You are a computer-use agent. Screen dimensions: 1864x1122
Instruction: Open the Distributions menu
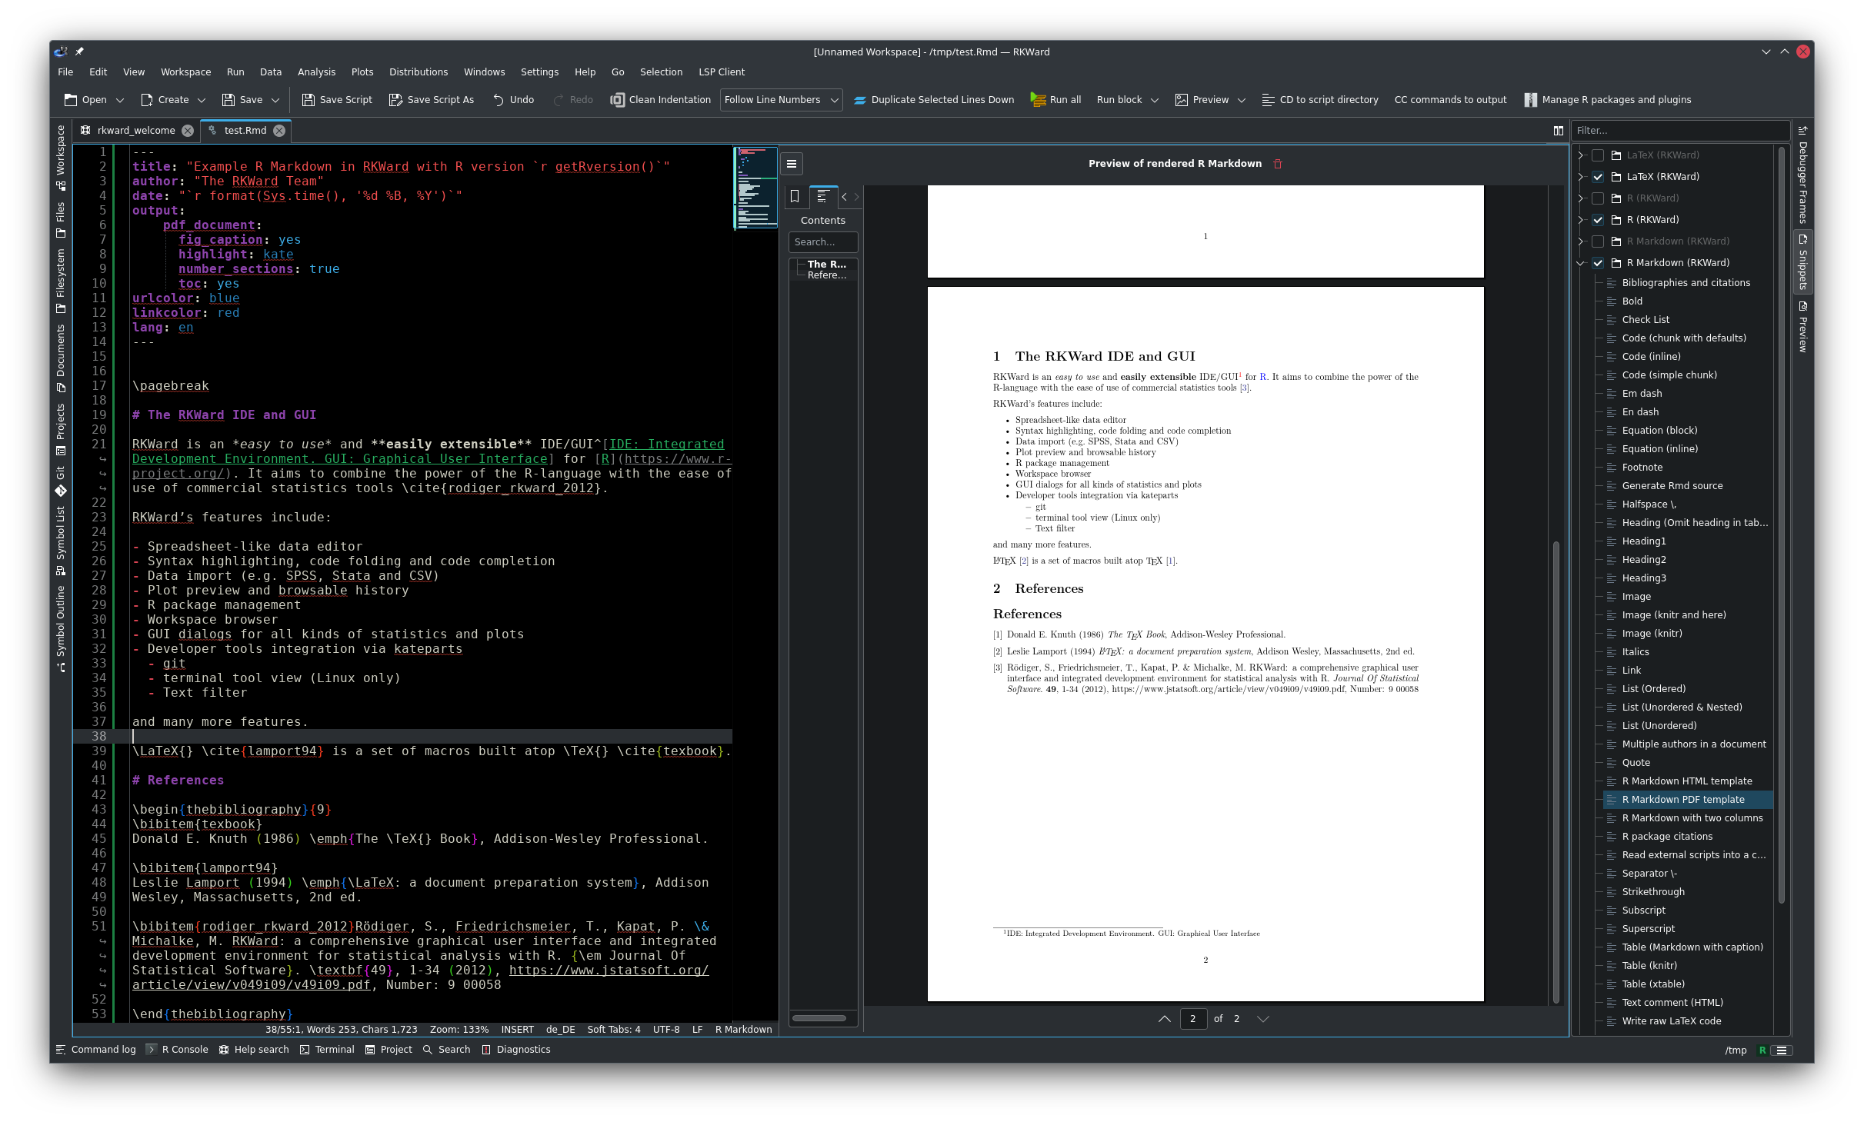[418, 72]
